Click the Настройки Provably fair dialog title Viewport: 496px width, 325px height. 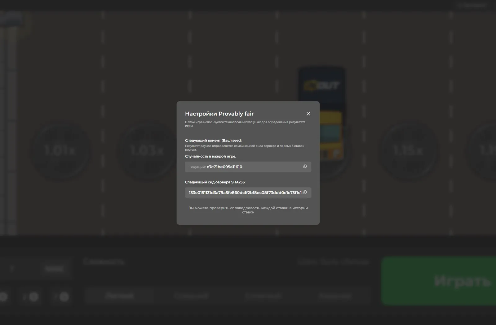(219, 114)
